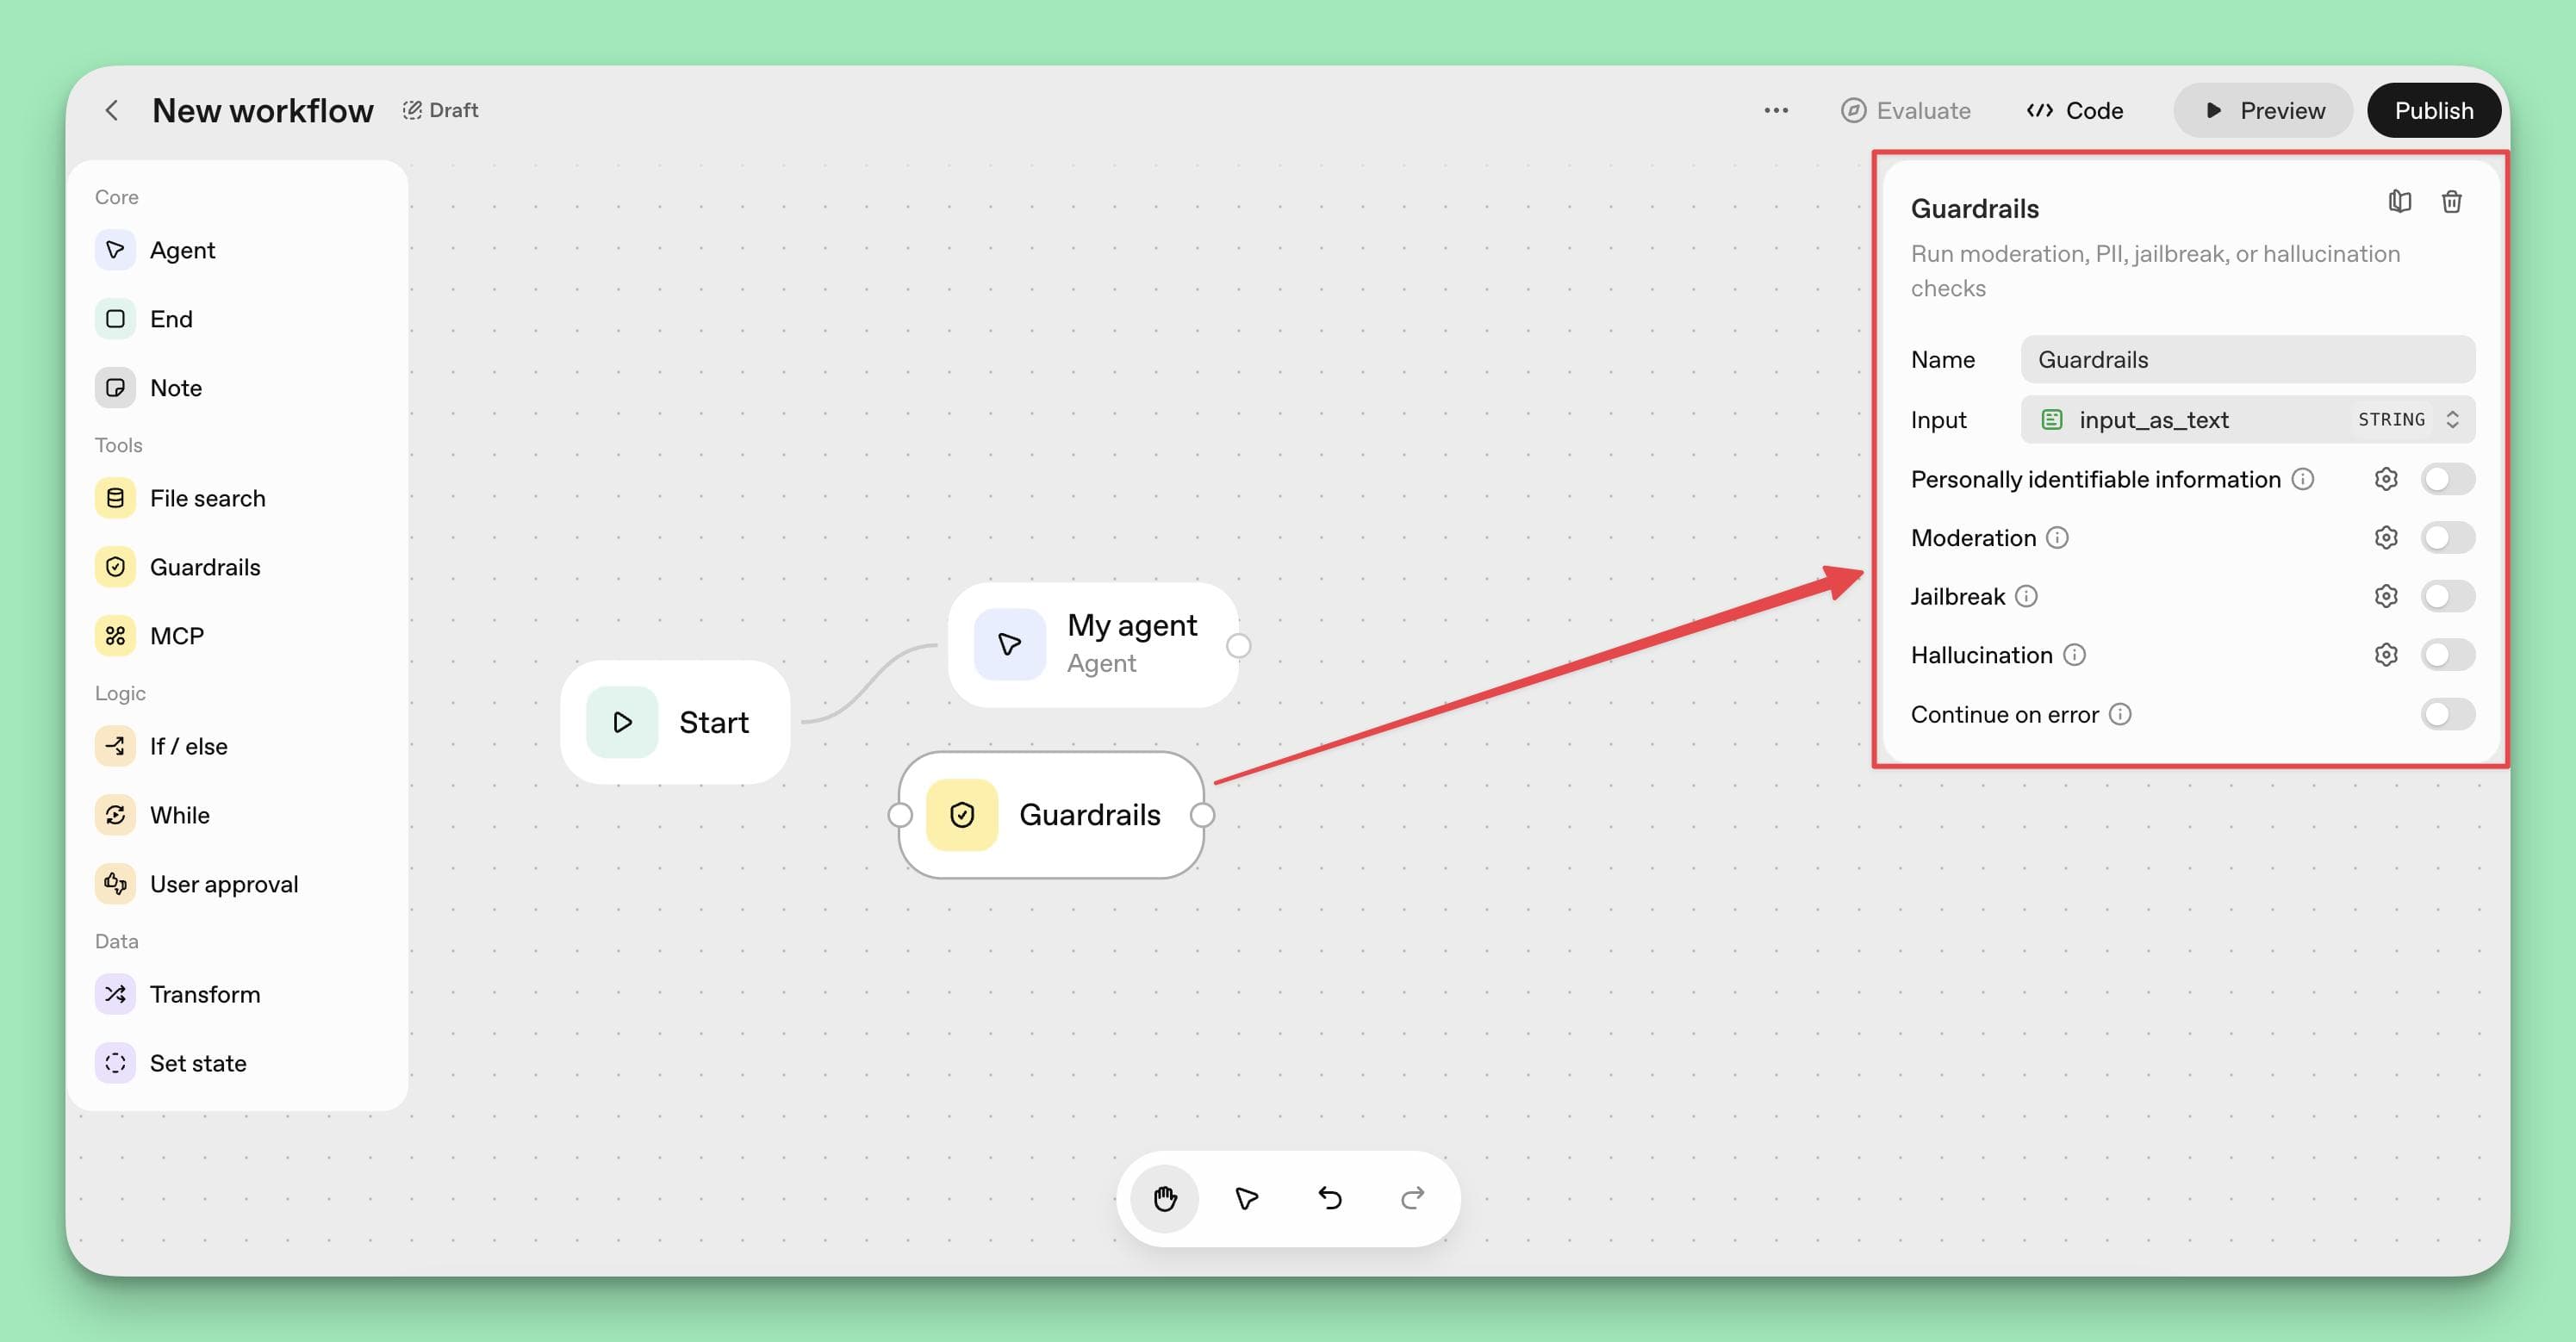Open the three-dot overflow menu
The height and width of the screenshot is (1342, 2576).
pyautogui.click(x=1775, y=110)
